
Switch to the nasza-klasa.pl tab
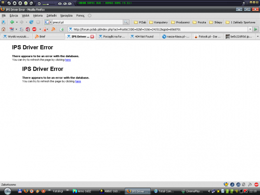[176, 36]
